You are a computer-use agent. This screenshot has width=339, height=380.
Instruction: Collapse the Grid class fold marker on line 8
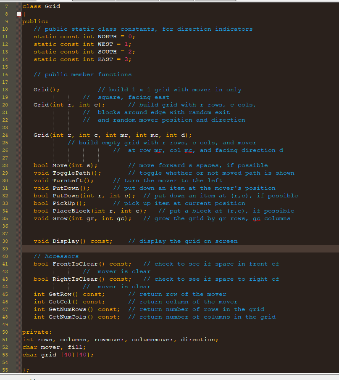18,13
